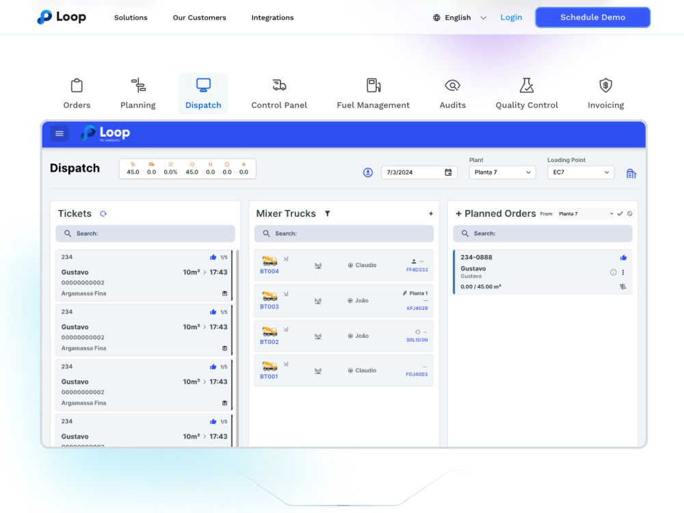
Task: Open the three-dot menu on order 234-0888
Action: (623, 272)
